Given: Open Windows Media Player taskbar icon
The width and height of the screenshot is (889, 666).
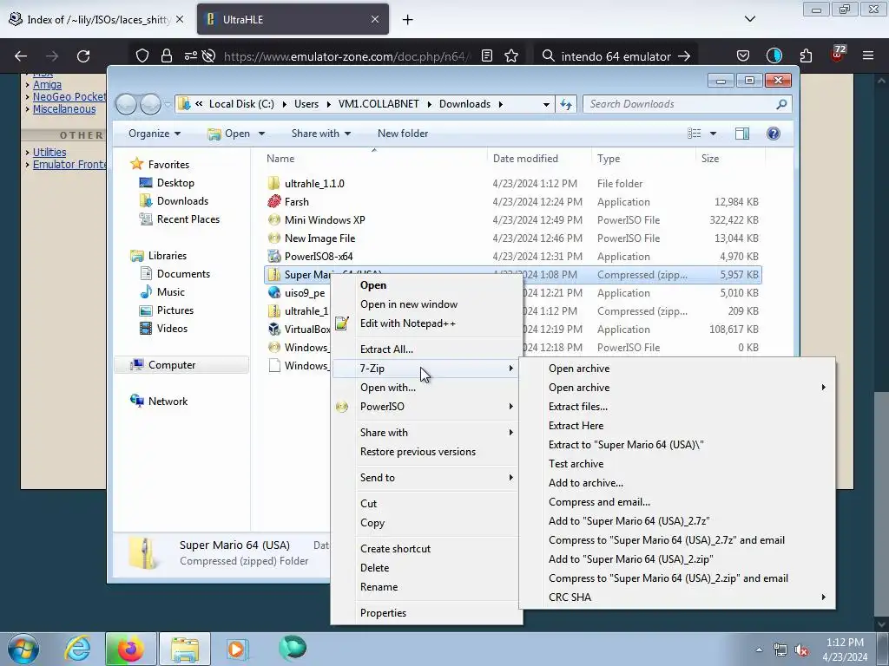Looking at the screenshot, I should 236,649.
